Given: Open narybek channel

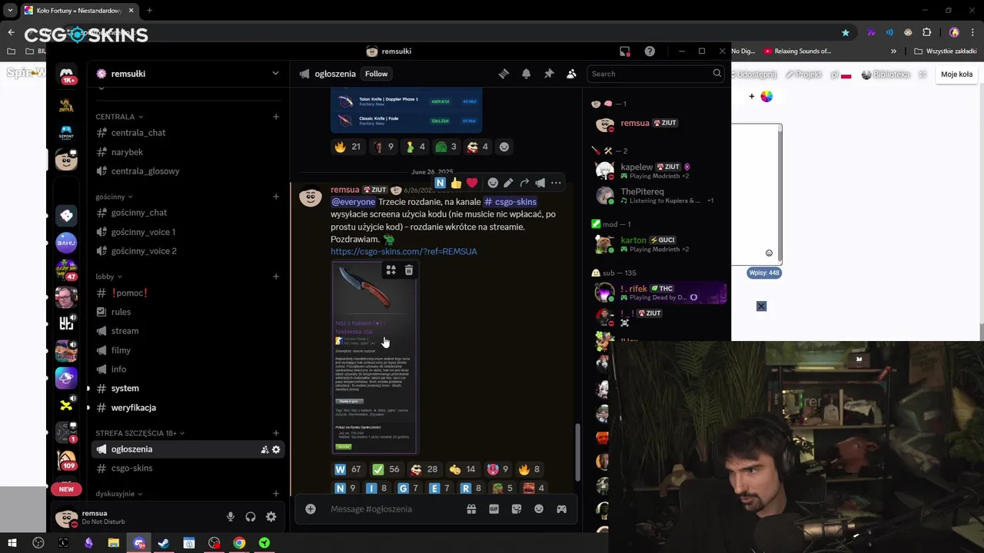Looking at the screenshot, I should pos(188,152).
